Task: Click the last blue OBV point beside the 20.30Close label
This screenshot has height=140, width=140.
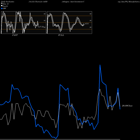Action: point(120,109)
